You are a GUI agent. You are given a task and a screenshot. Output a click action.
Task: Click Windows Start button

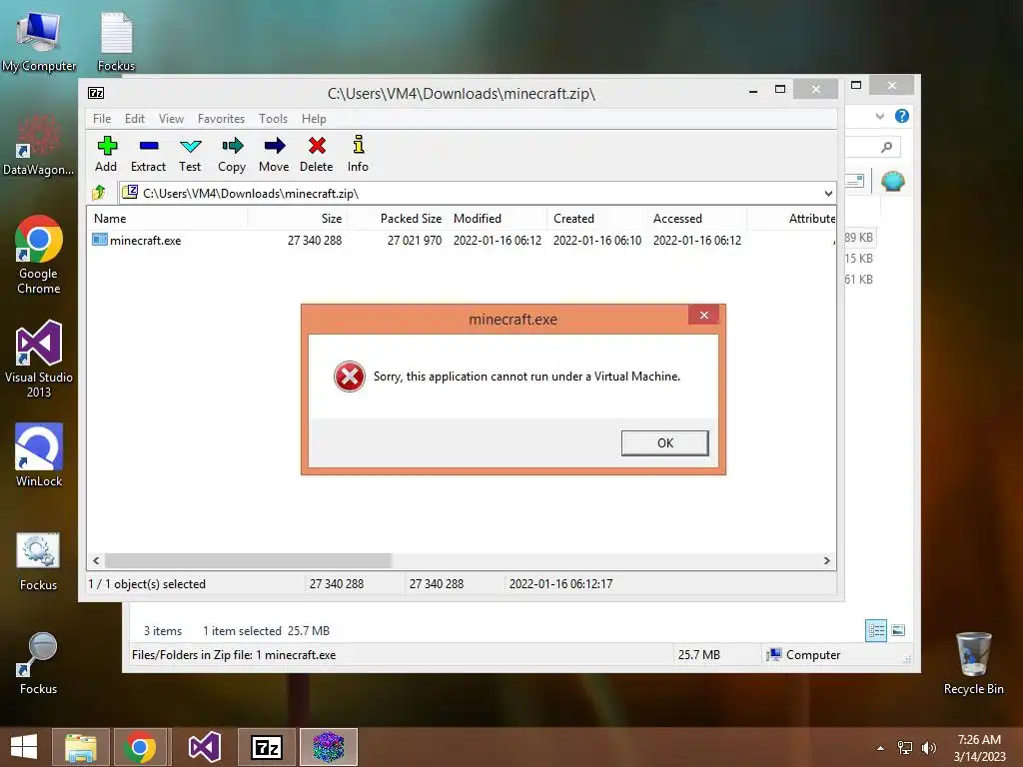click(24, 747)
